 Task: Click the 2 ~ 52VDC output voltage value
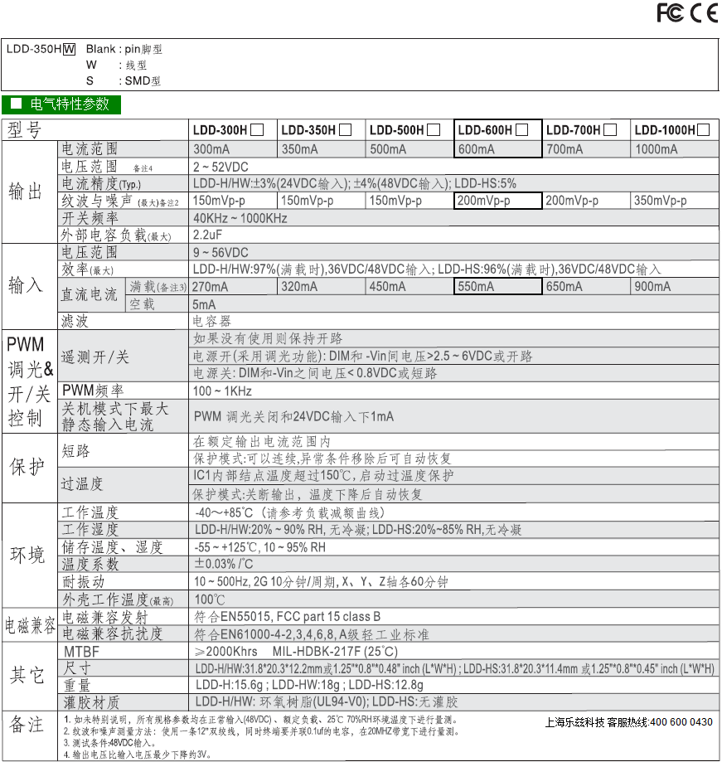pyautogui.click(x=220, y=167)
